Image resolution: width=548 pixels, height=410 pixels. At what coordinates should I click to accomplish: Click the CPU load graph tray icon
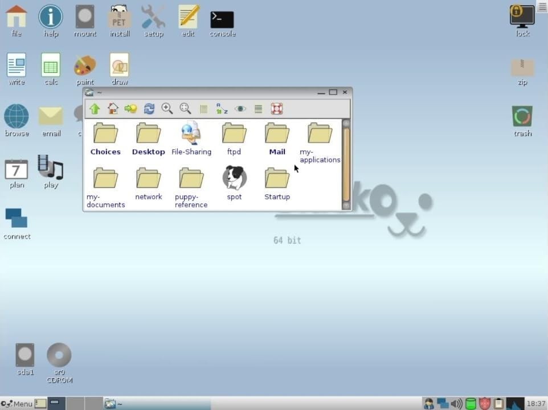515,403
